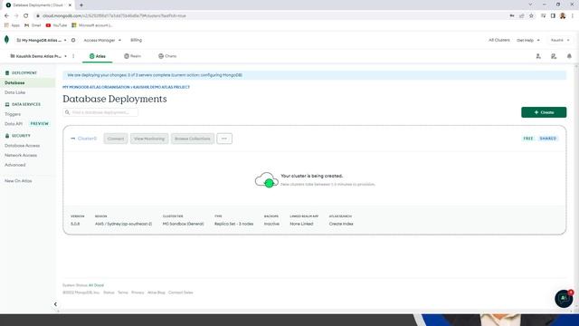Open the Status footer link
Viewport: 579px width, 326px height.
pyautogui.click(x=109, y=292)
